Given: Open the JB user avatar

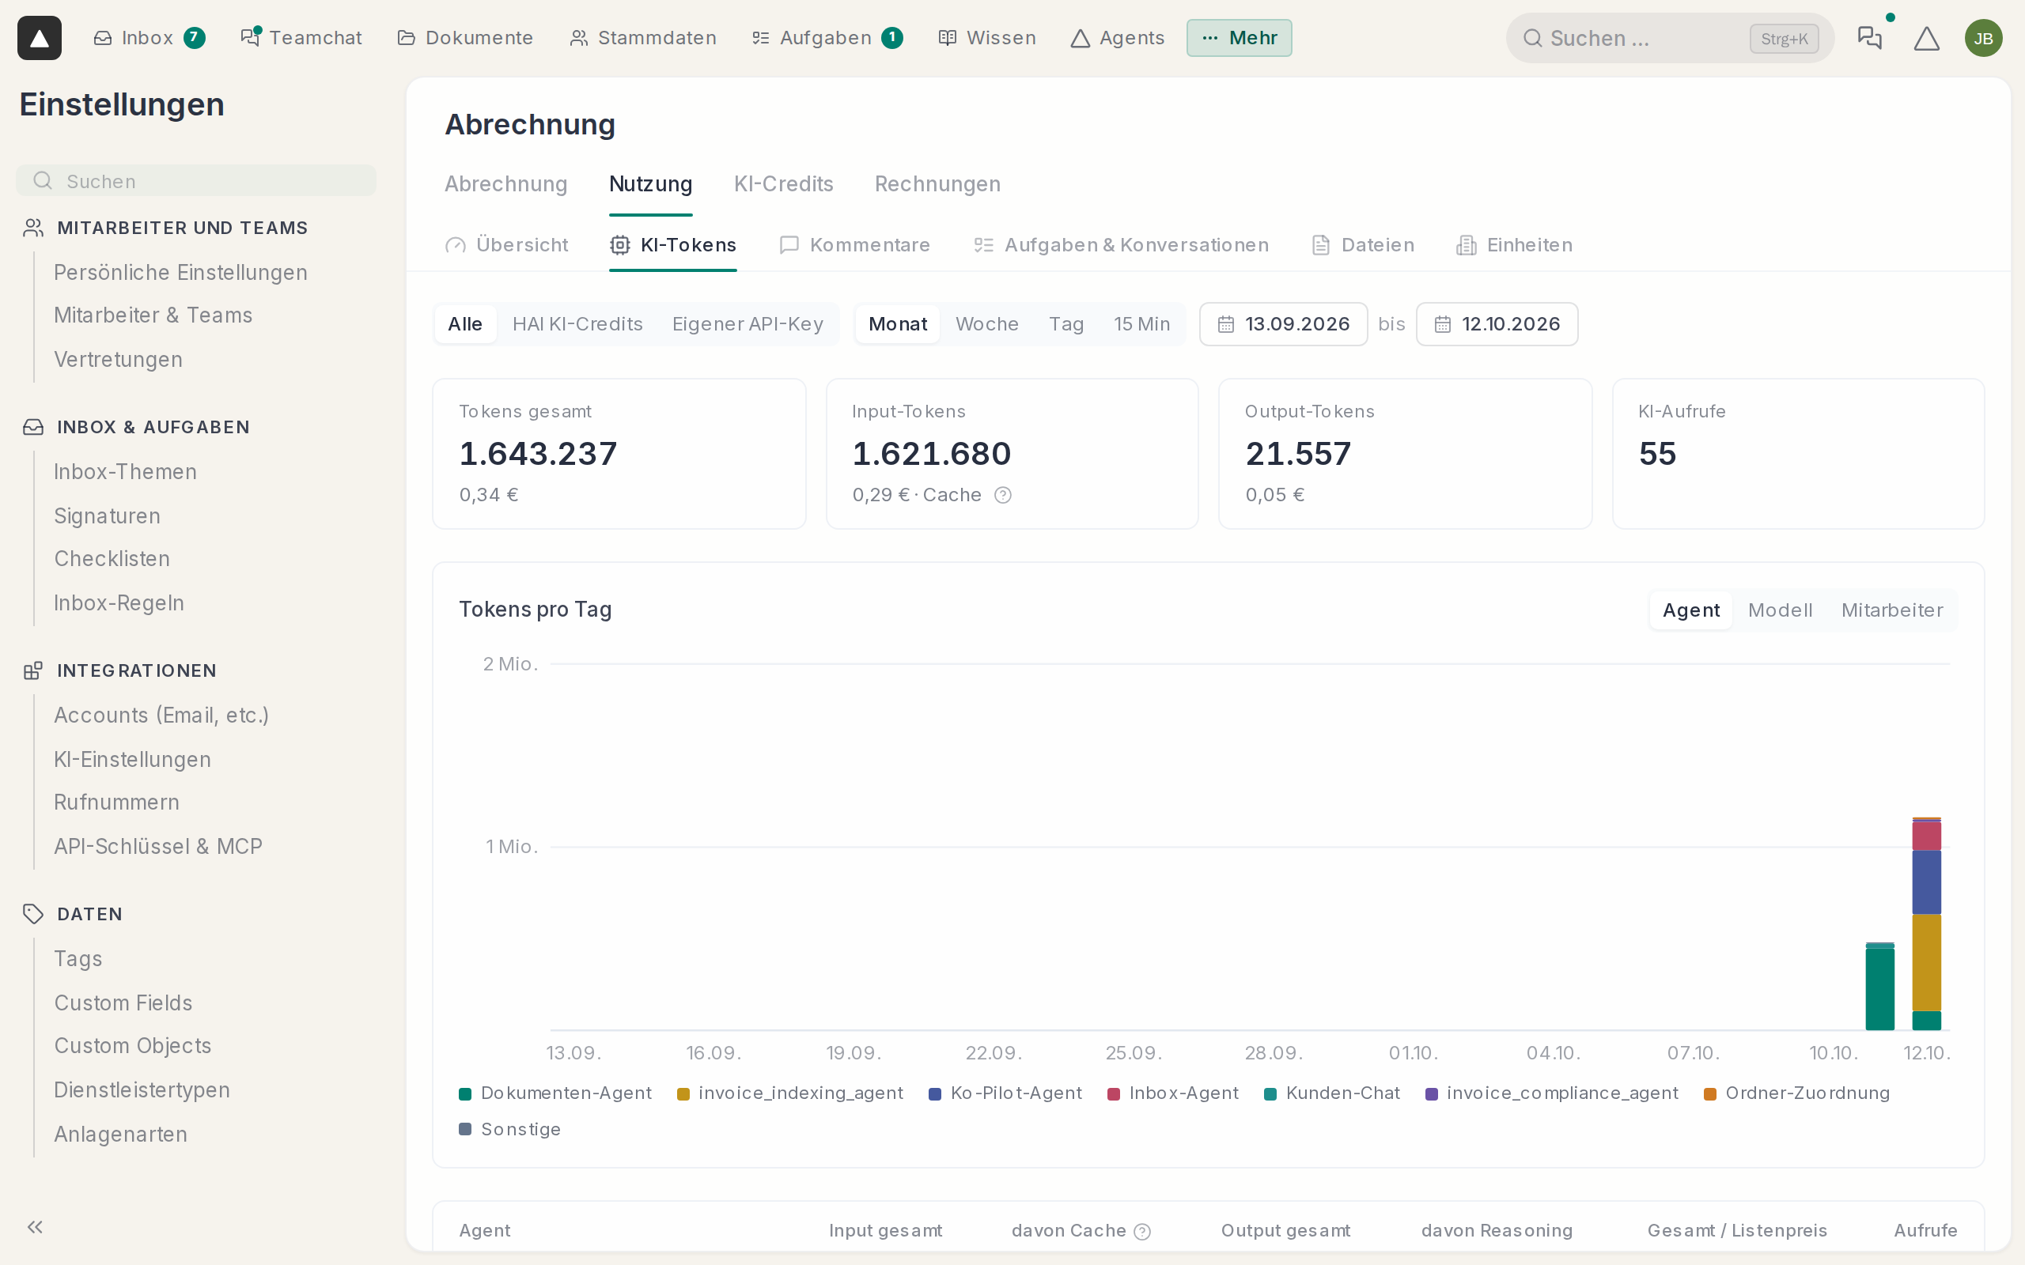Looking at the screenshot, I should pos(1983,38).
